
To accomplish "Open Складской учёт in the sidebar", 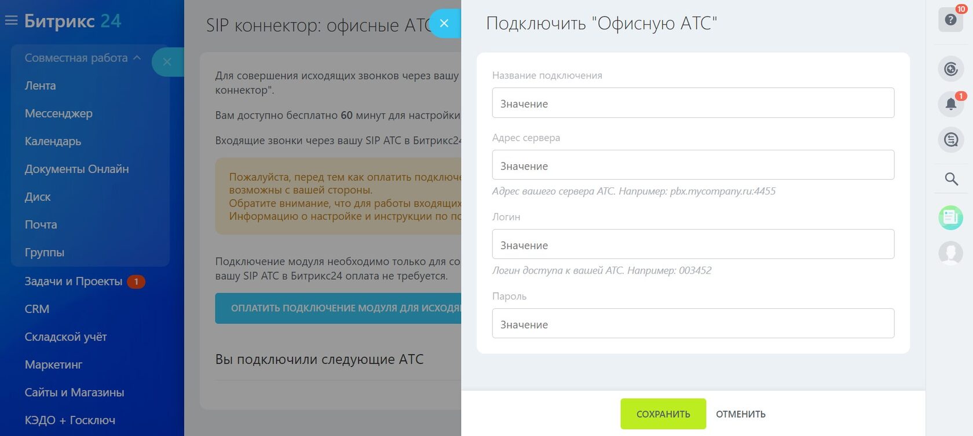I will pyautogui.click(x=65, y=337).
